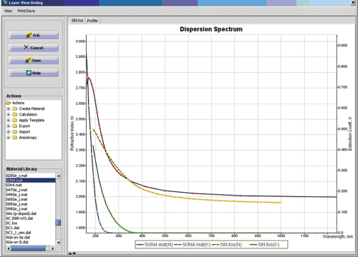The width and height of the screenshot is (358, 257).
Task: Open Help from the left panel
Action: (x=33, y=73)
